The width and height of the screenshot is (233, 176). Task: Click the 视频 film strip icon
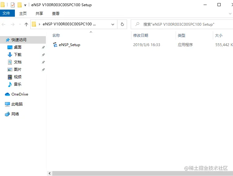click(10, 77)
